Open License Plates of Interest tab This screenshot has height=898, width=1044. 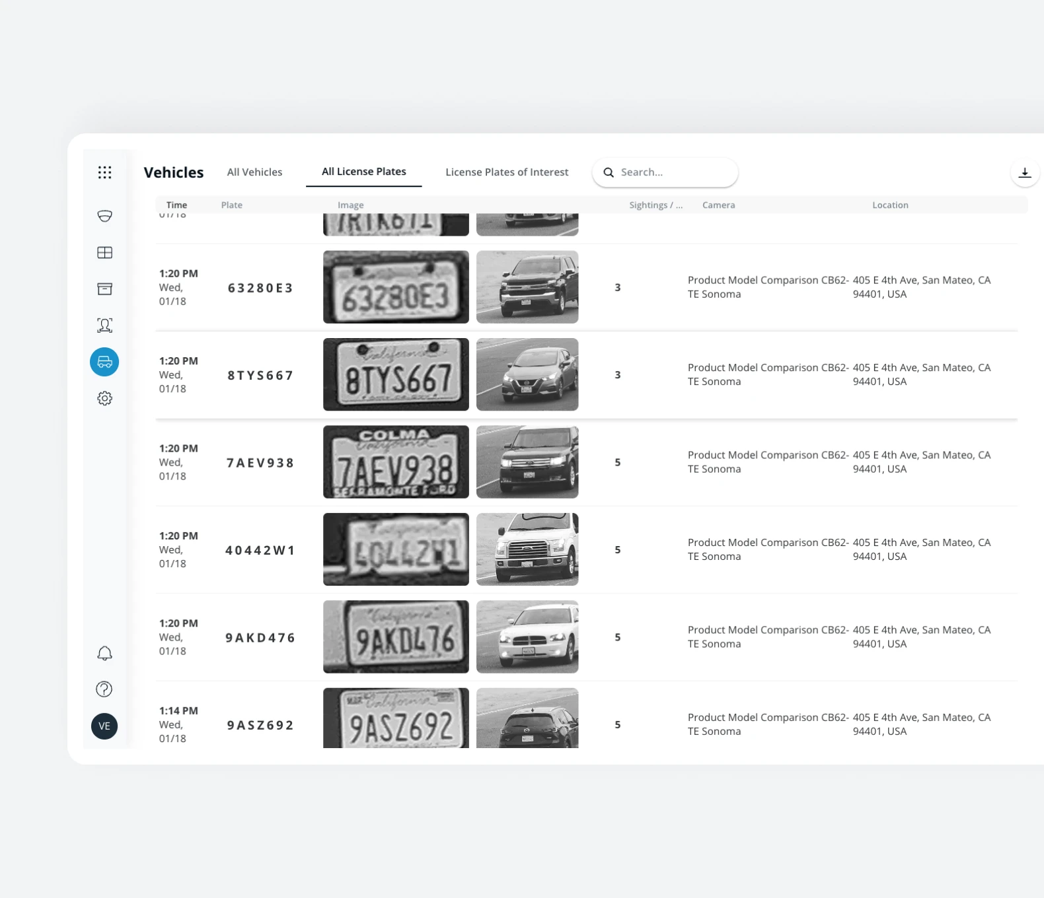[507, 172]
